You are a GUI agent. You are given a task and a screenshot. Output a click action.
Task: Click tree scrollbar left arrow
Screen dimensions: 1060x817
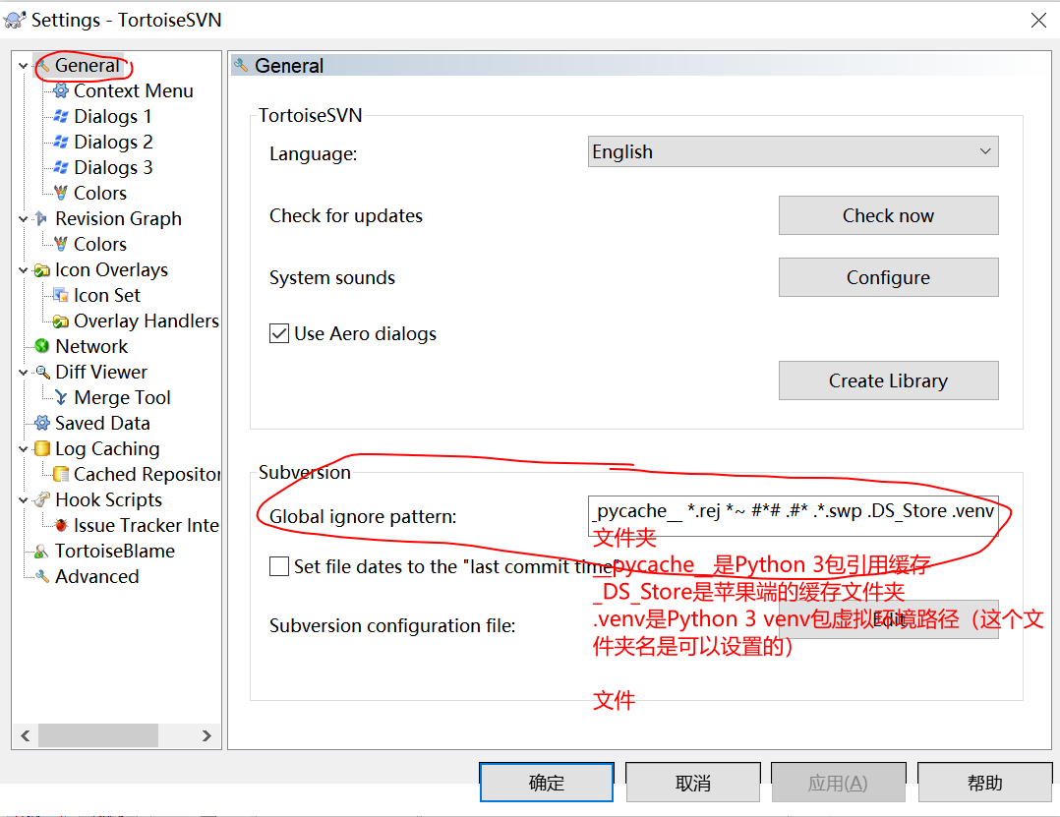(25, 736)
